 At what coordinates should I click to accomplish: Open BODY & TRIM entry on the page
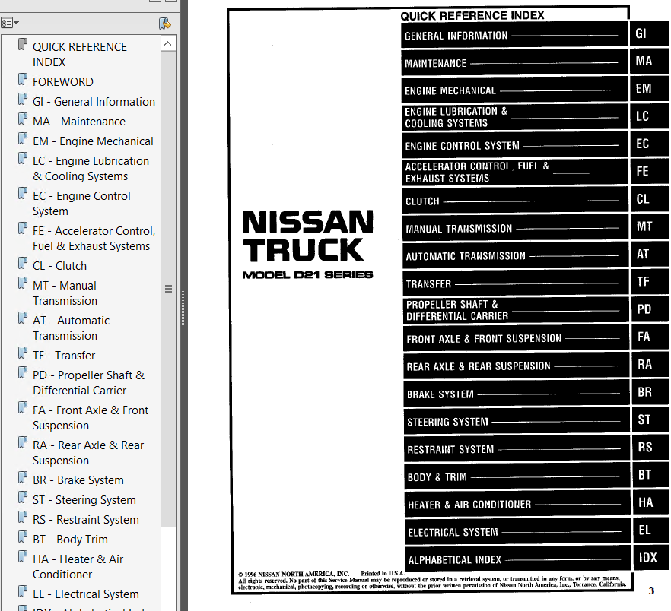pyautogui.click(x=517, y=476)
